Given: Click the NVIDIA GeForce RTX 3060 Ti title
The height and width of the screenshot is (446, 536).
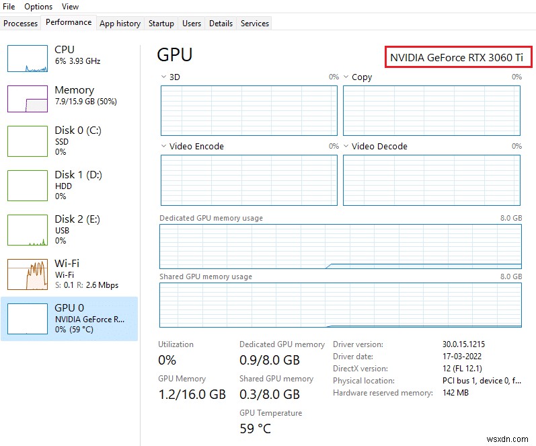Looking at the screenshot, I should [457, 57].
